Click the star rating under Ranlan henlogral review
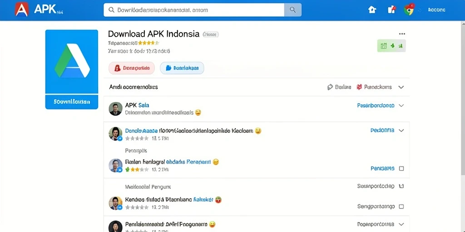 pyautogui.click(x=137, y=169)
